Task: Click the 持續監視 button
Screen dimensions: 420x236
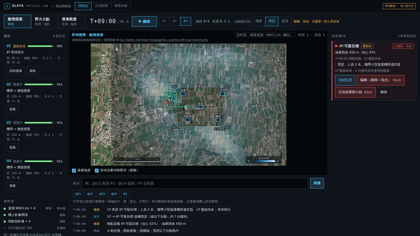Action: click(345, 80)
